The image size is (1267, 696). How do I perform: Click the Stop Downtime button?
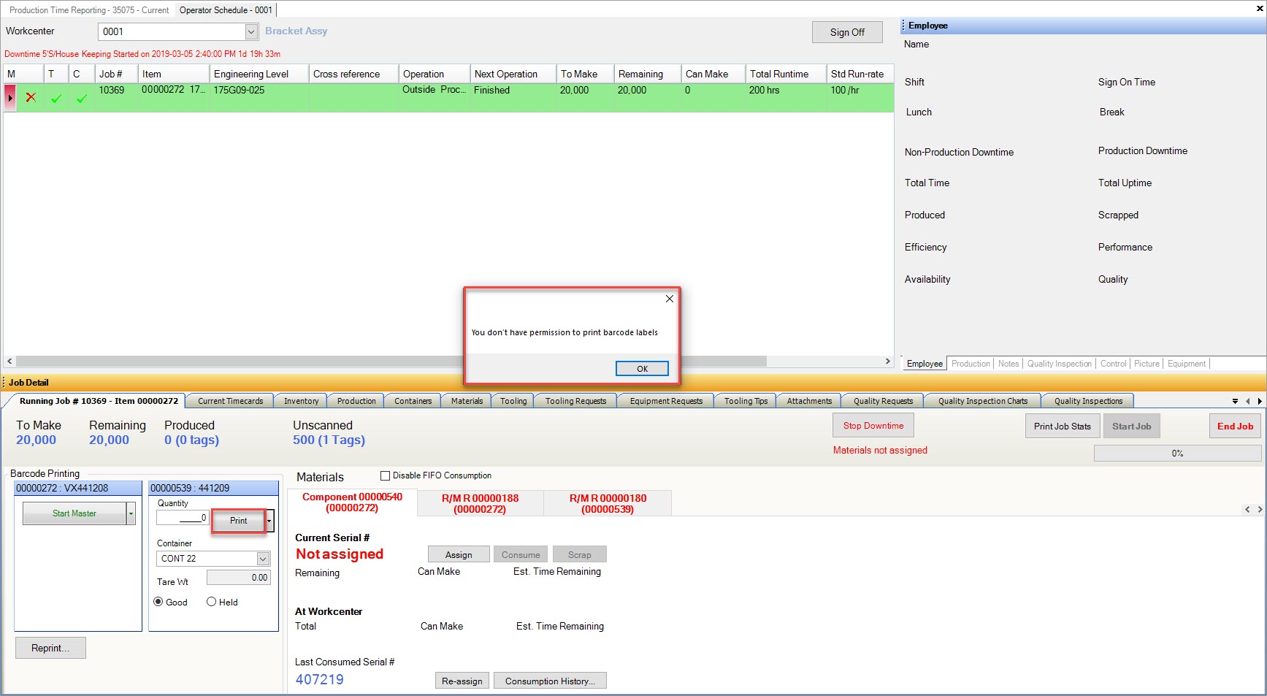873,426
